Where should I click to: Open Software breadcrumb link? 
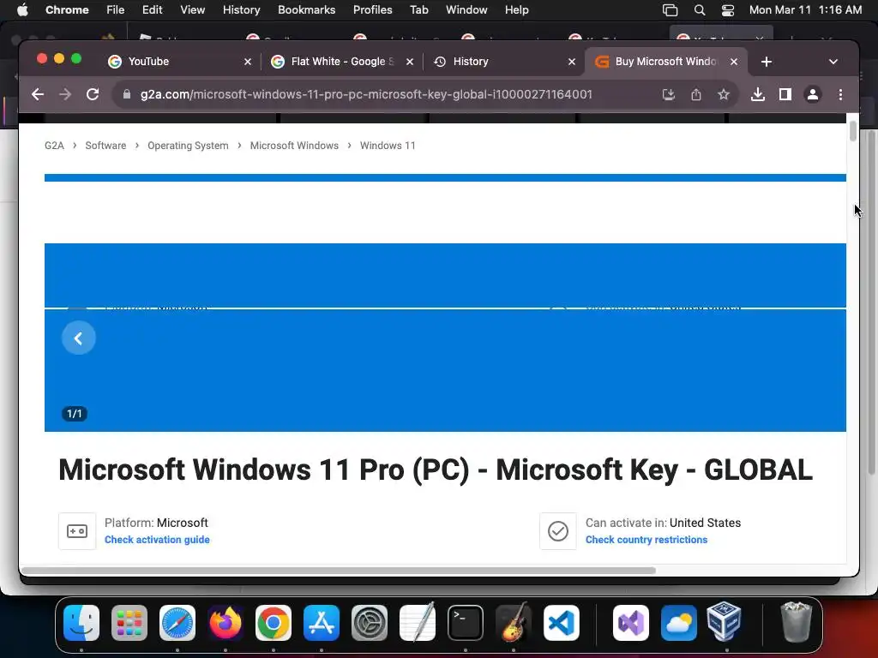[x=105, y=146]
